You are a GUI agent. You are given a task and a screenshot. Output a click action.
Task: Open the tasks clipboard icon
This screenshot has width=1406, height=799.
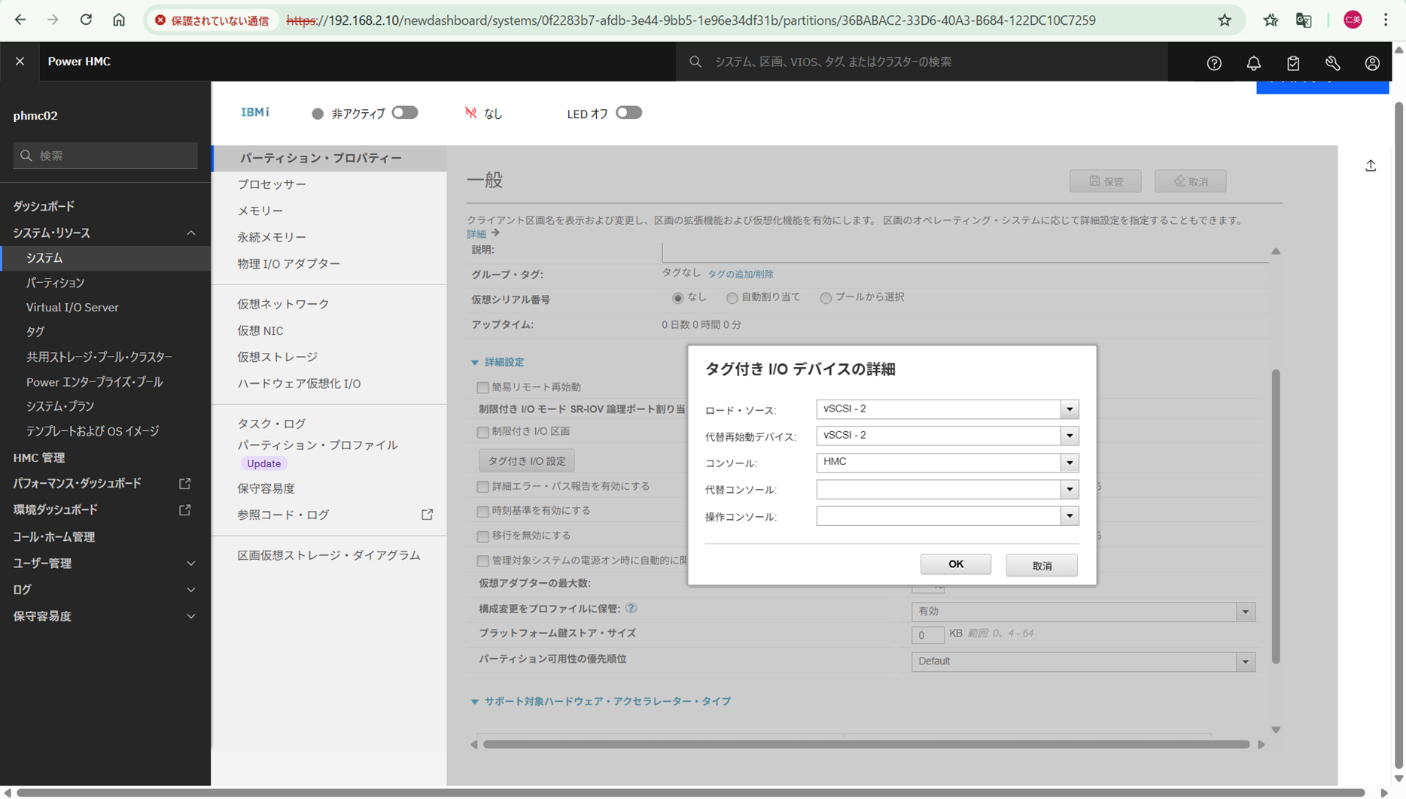click(1293, 63)
